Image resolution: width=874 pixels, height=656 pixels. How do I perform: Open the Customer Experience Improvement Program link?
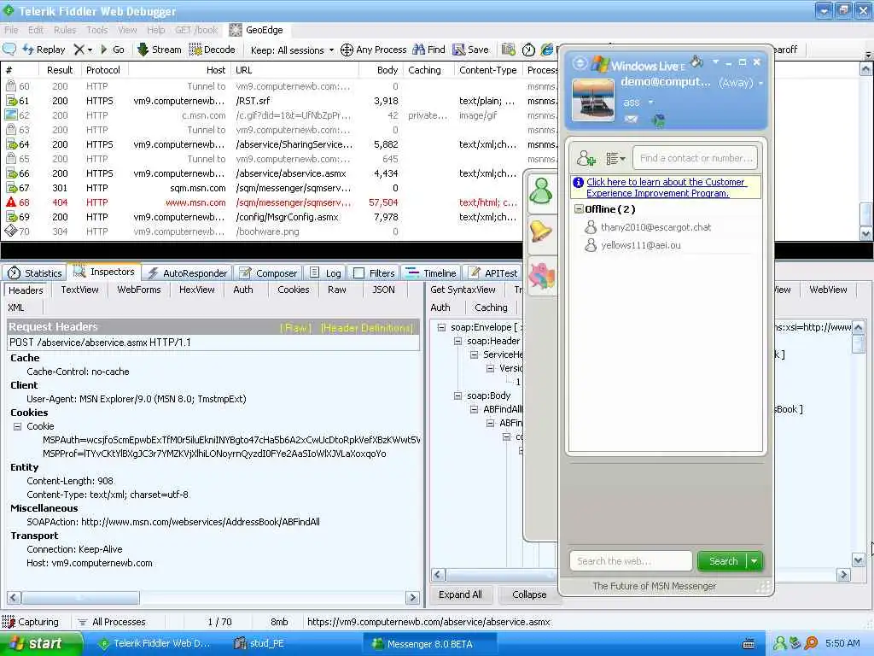click(x=665, y=187)
